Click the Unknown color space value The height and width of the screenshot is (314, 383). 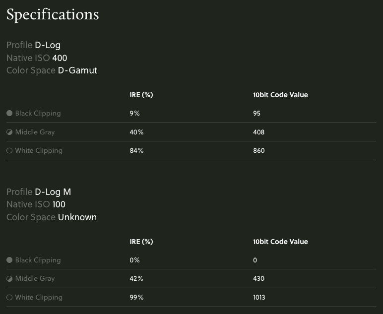click(77, 217)
